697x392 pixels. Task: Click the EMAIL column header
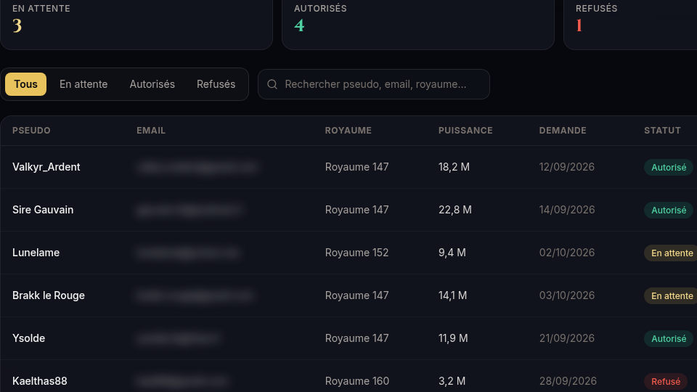pyautogui.click(x=151, y=131)
